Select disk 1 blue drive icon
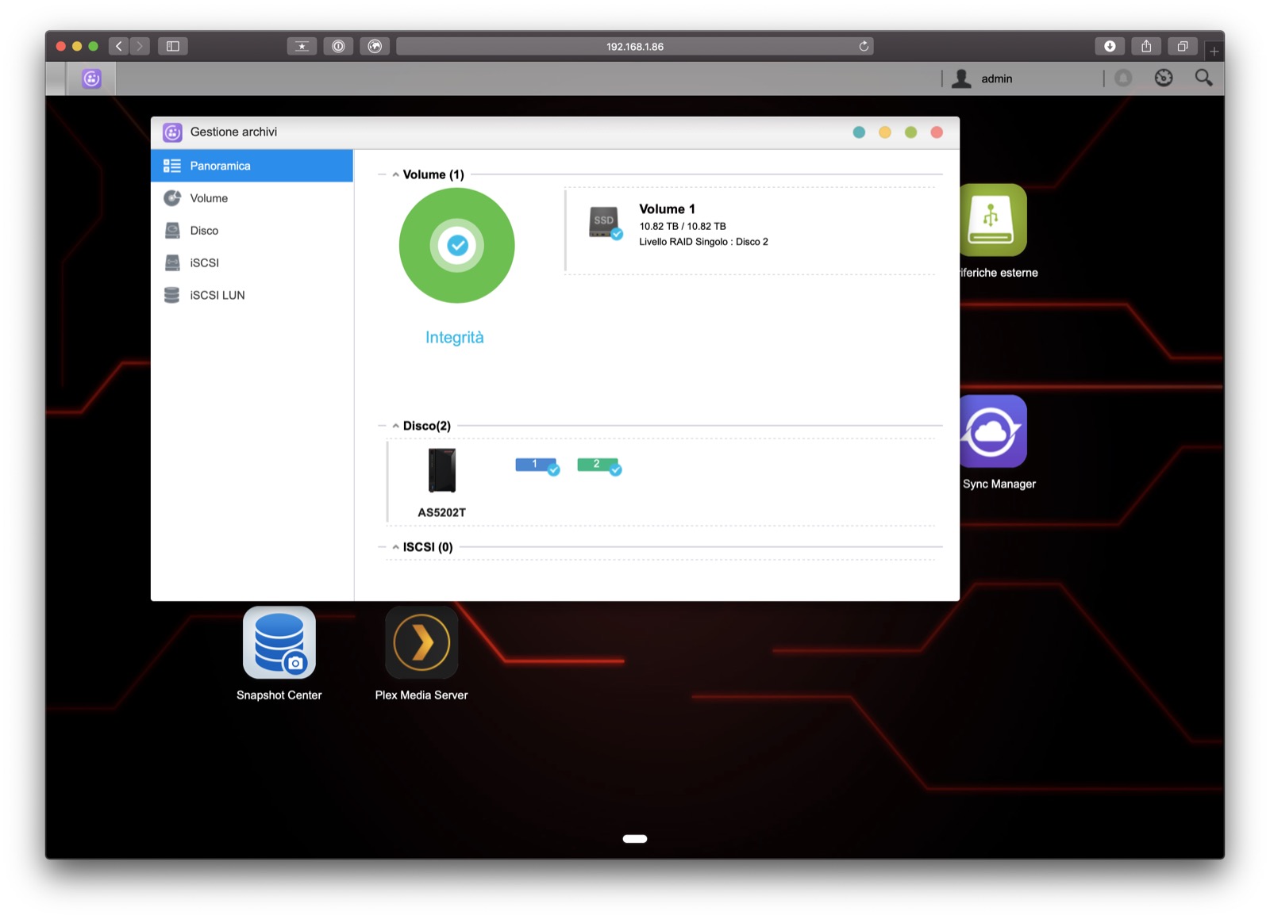 coord(537,465)
